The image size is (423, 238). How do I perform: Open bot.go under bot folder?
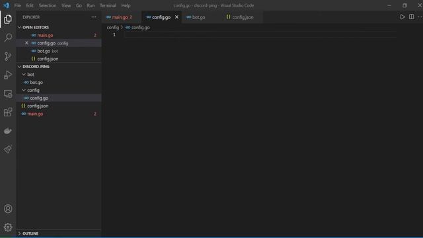point(59,82)
